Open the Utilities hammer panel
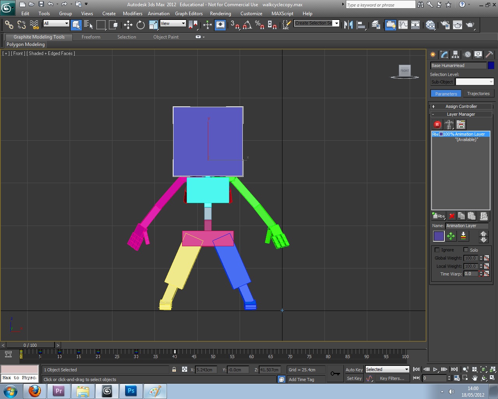Image resolution: width=498 pixels, height=399 pixels. point(489,55)
